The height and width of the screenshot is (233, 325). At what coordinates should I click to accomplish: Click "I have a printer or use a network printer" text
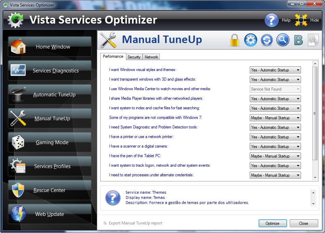pos(141,137)
